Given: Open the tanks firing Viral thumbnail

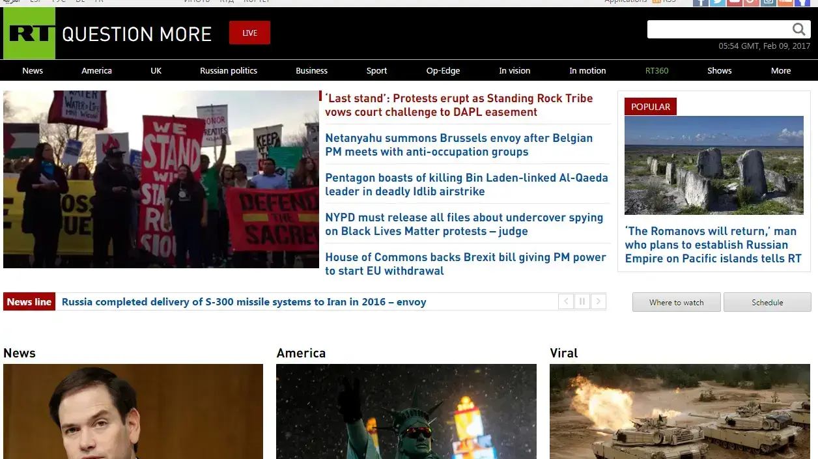Looking at the screenshot, I should [x=680, y=411].
